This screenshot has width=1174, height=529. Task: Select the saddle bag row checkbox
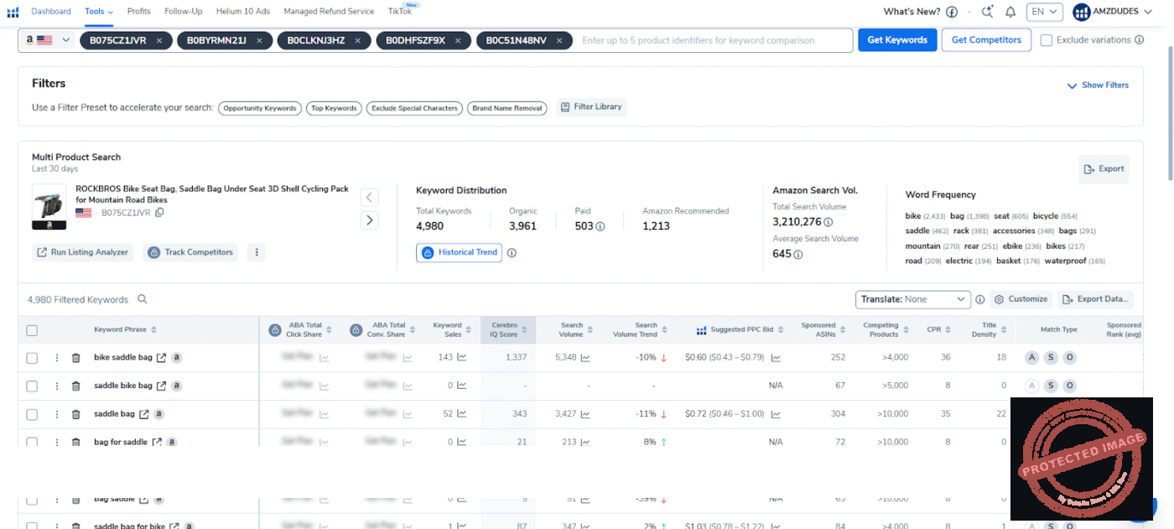click(x=32, y=414)
